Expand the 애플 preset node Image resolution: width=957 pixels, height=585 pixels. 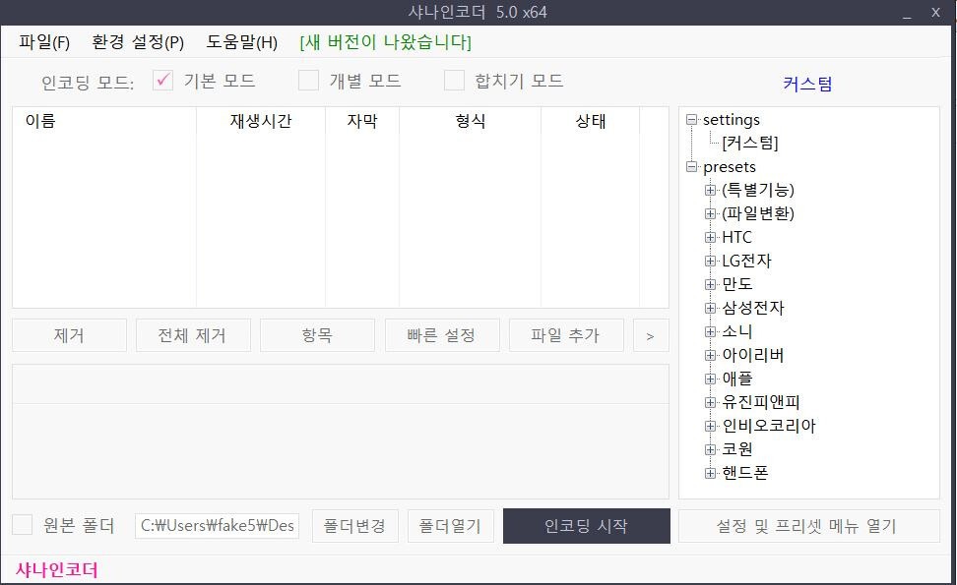(x=710, y=379)
